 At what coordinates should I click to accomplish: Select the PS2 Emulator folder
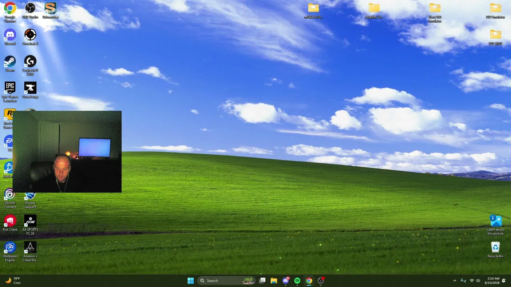(x=495, y=11)
